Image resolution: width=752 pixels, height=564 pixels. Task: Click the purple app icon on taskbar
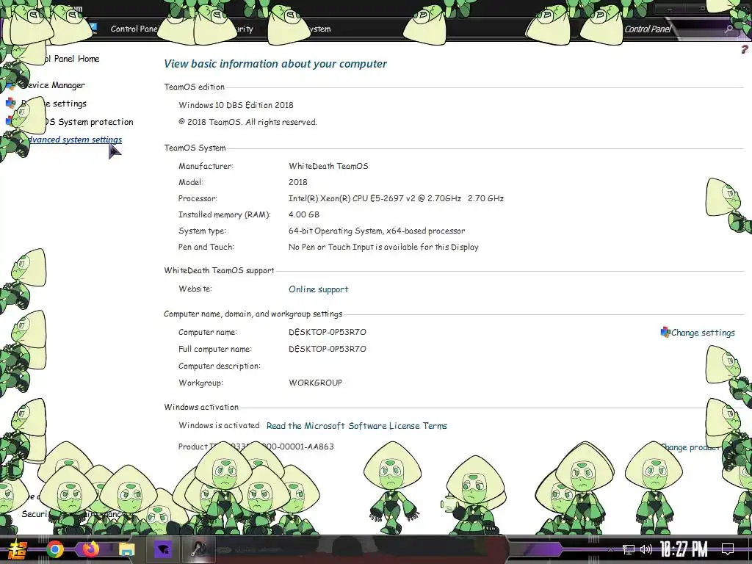[162, 549]
